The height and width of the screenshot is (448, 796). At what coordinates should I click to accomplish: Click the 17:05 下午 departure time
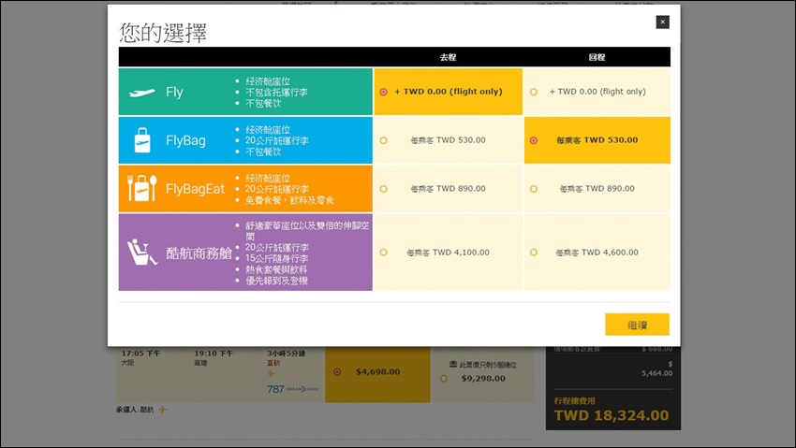point(140,354)
